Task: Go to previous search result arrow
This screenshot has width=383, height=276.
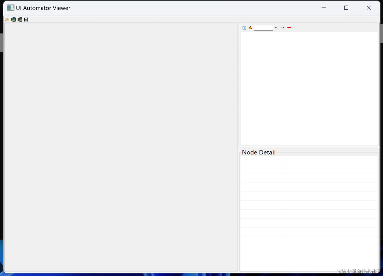Action: point(276,28)
